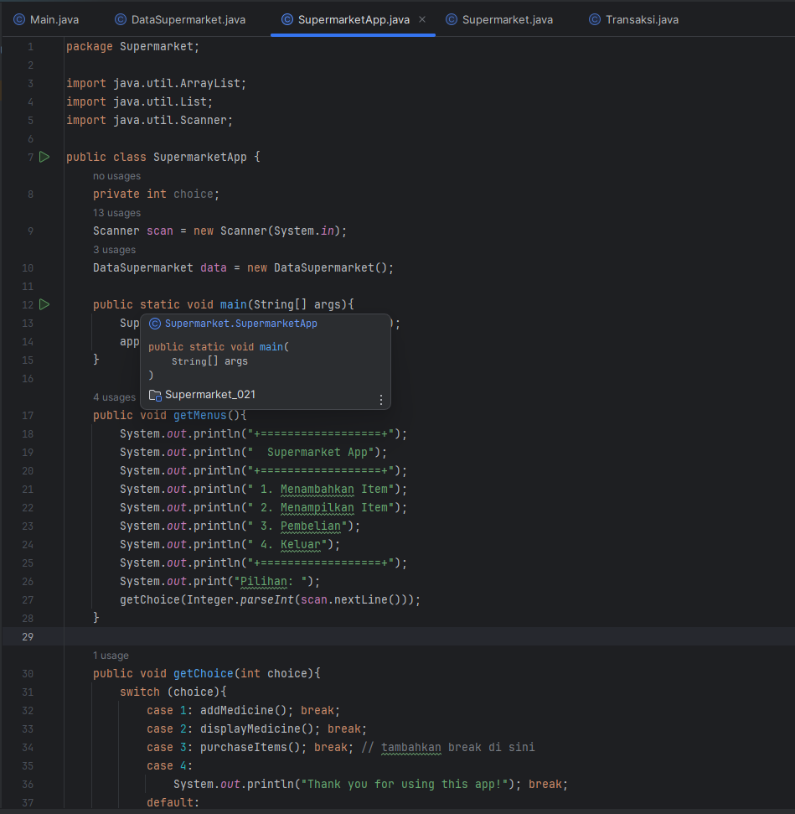Click the module icon beside Supermarket_021 in popup
This screenshot has height=814, width=795.
[x=155, y=394]
